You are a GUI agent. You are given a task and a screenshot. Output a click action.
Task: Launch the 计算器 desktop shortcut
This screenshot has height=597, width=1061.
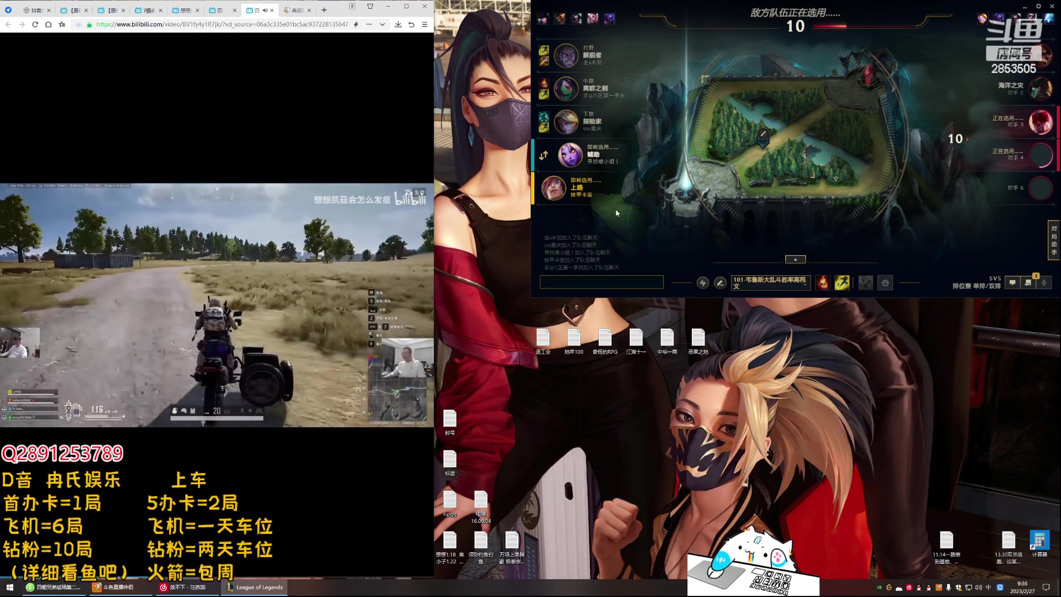point(1039,544)
